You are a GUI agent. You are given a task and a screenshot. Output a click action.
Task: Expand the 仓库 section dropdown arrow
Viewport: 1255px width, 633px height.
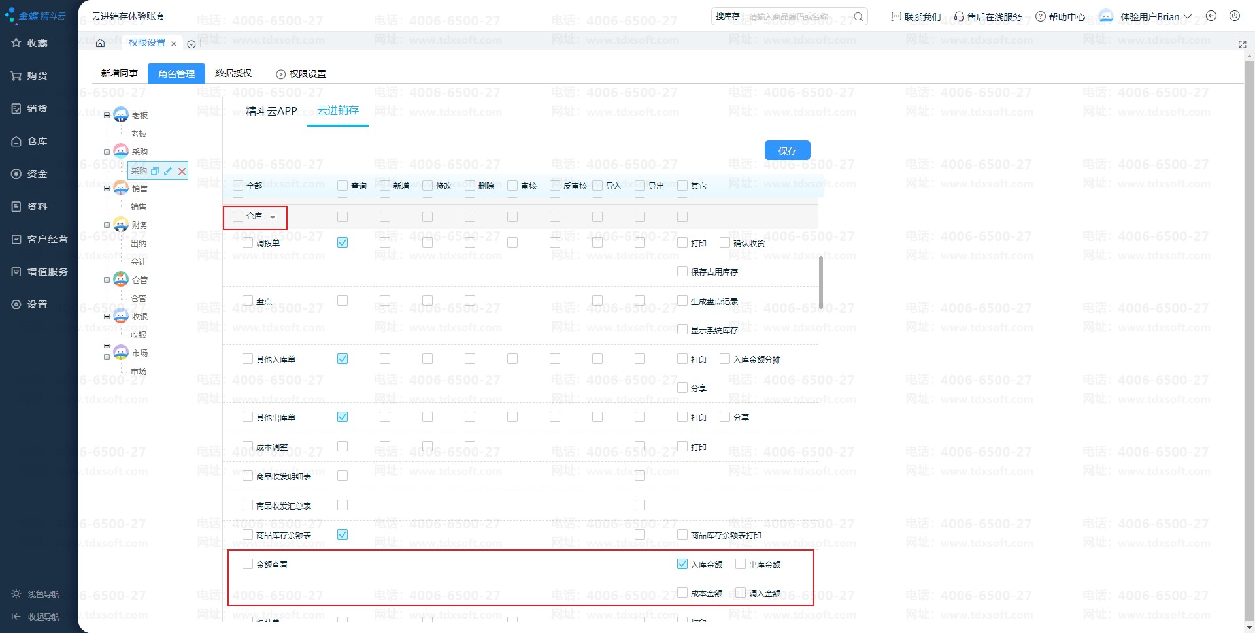point(273,217)
